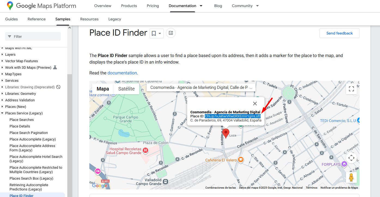The height and width of the screenshot is (197, 380).
Task: Open the Reference tab
Action: [37, 19]
